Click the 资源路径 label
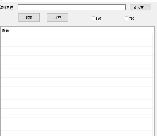Screen dimensions: 157x136 tap(7, 8)
